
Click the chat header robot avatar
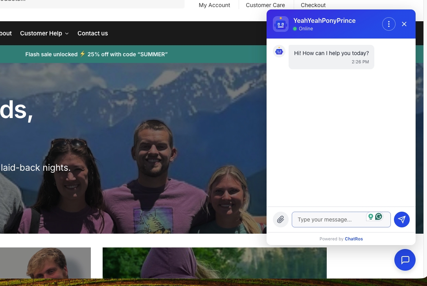pyautogui.click(x=281, y=24)
